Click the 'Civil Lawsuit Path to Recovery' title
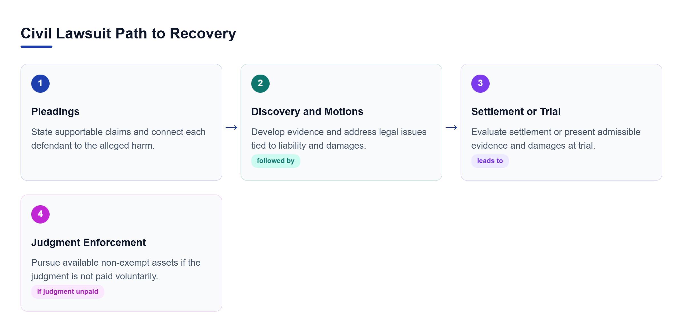 pos(128,33)
